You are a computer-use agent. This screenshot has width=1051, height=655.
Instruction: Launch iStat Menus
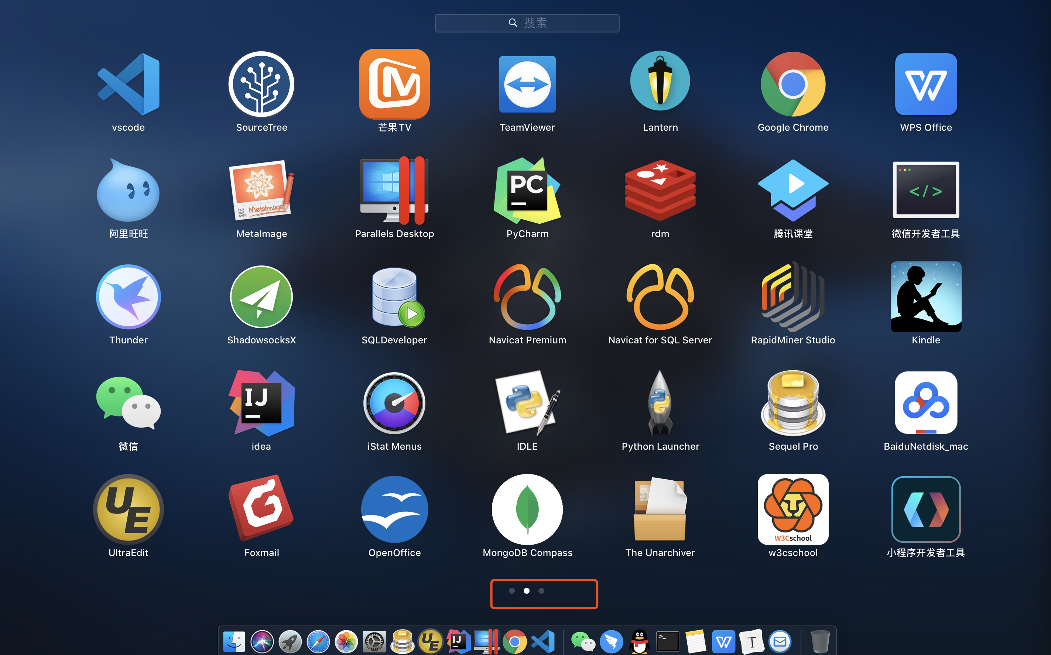(394, 403)
